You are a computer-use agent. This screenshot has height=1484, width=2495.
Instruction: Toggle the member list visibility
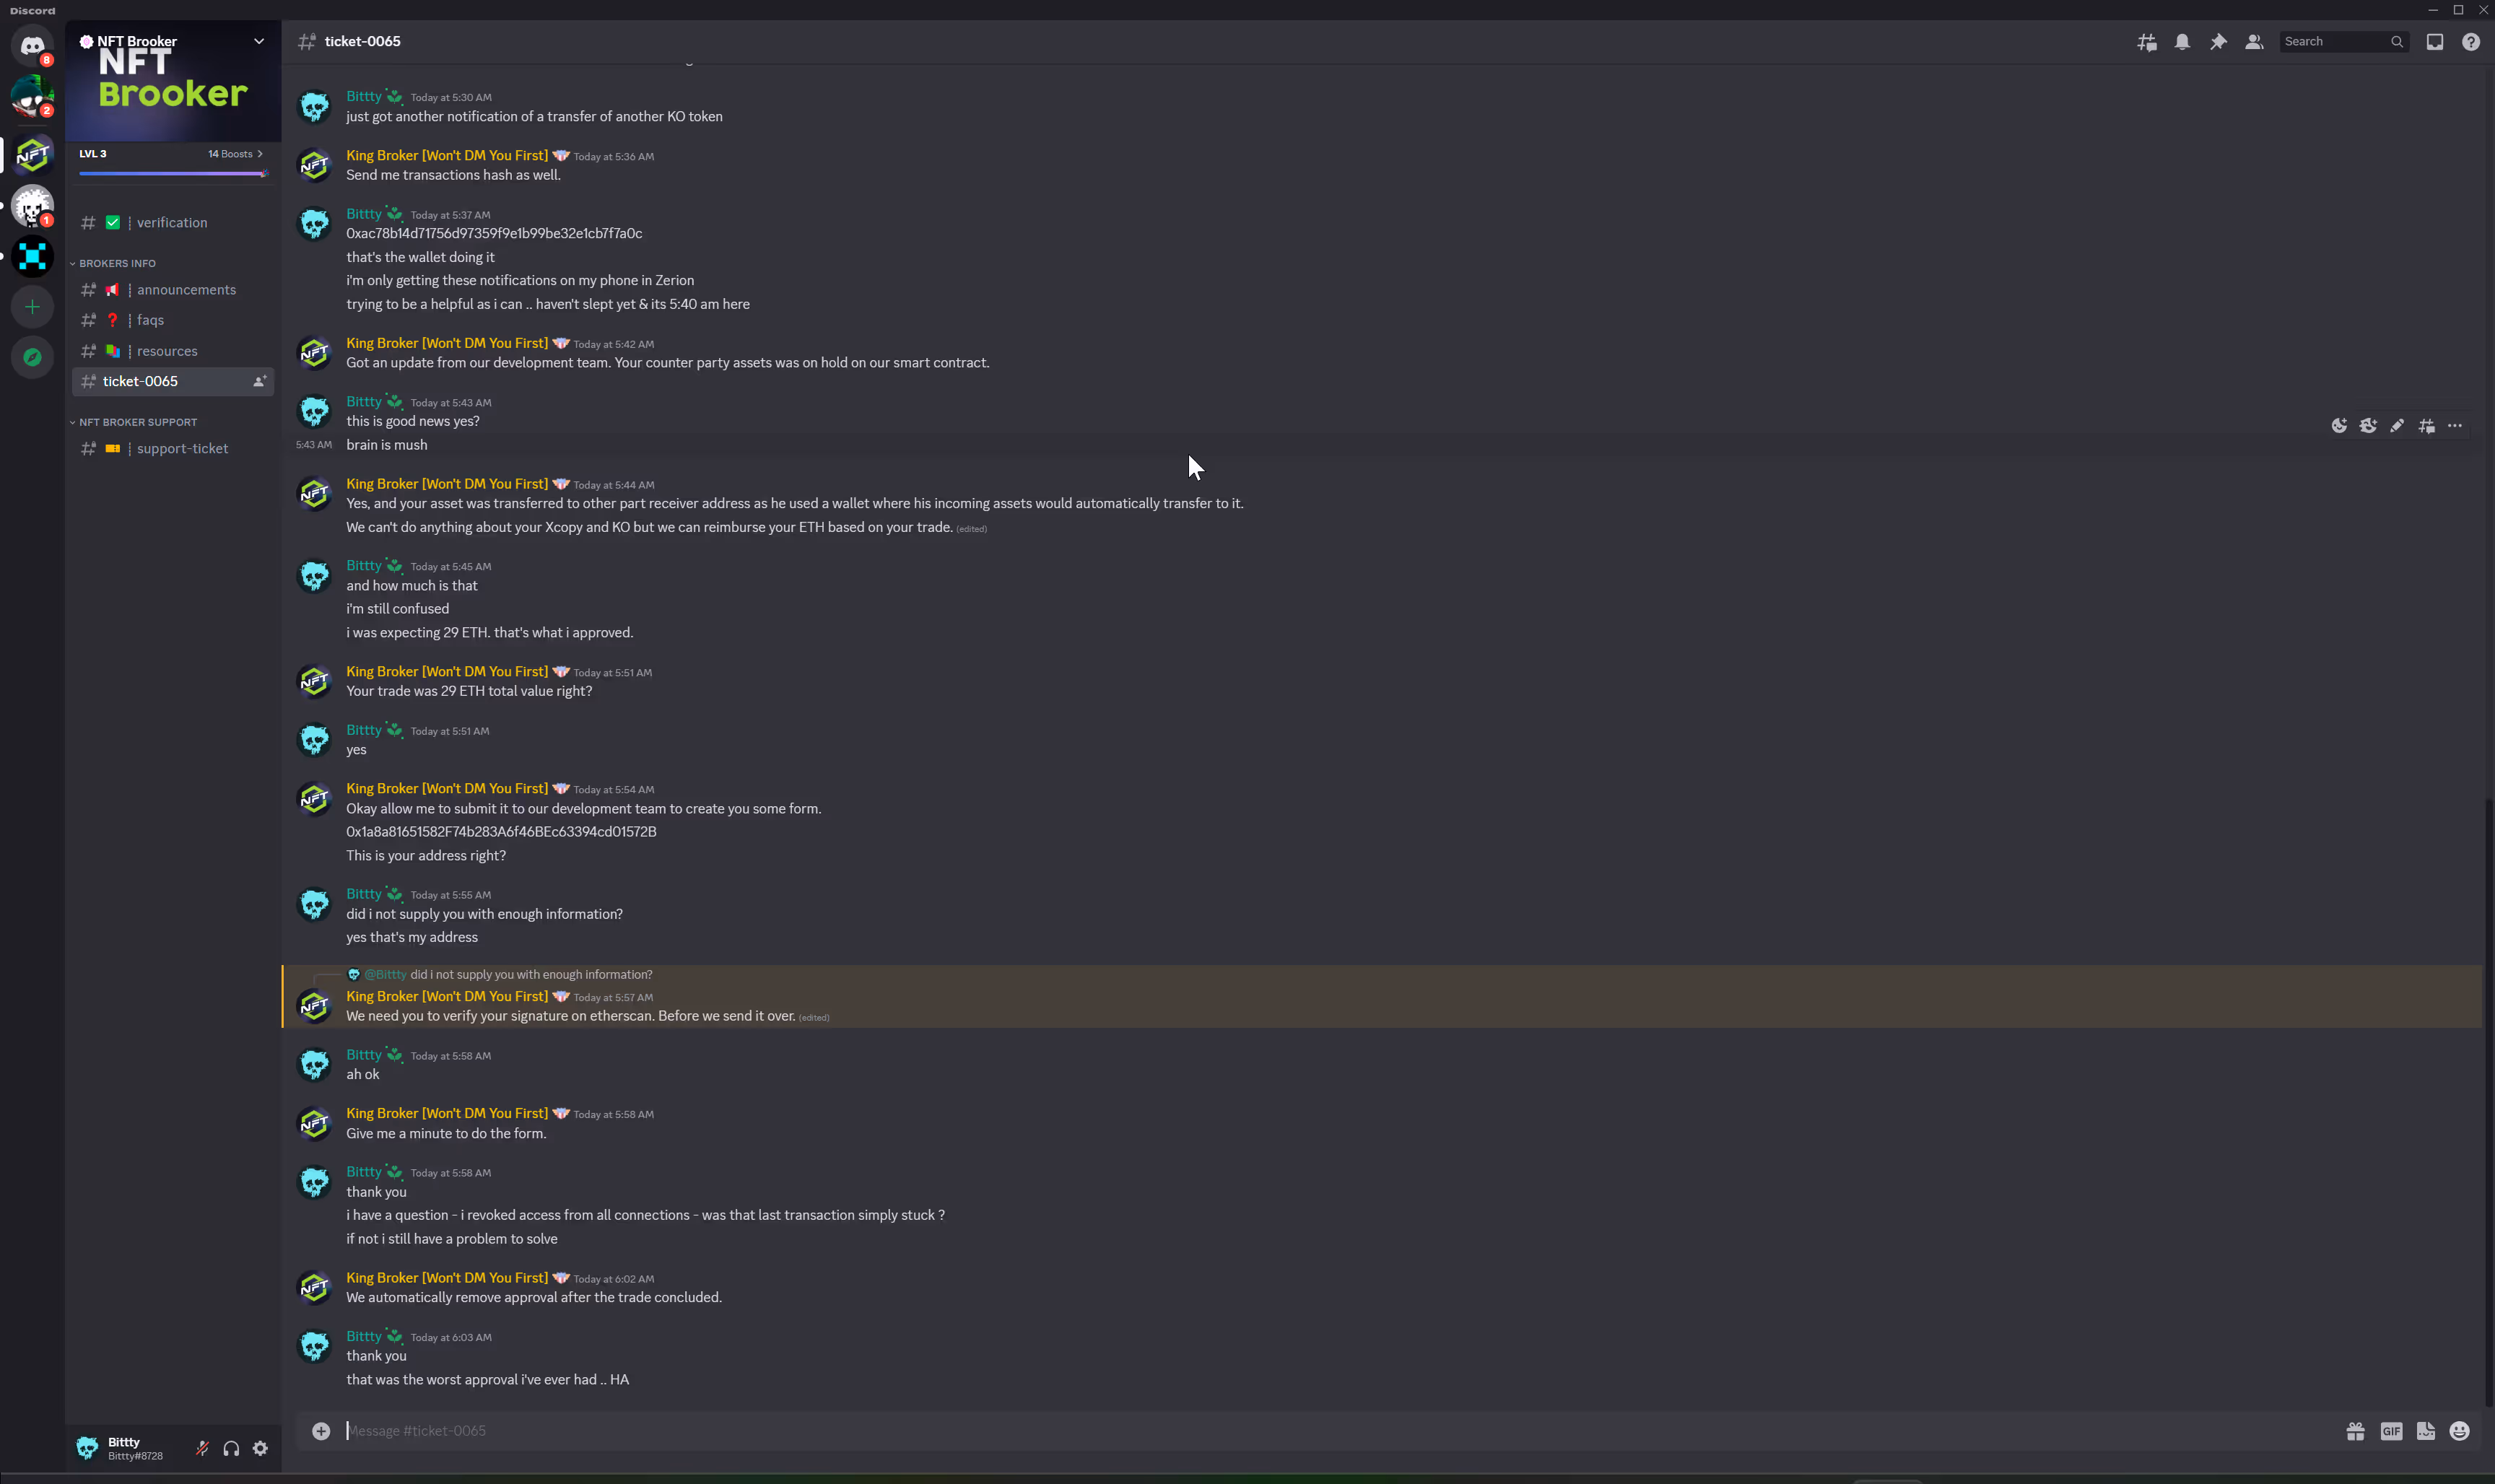point(2254,42)
